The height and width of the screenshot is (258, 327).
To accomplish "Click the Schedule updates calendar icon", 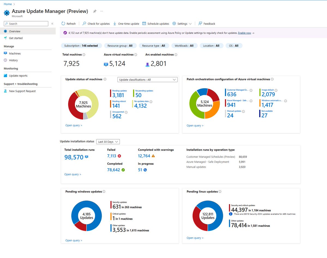I will tap(144, 24).
